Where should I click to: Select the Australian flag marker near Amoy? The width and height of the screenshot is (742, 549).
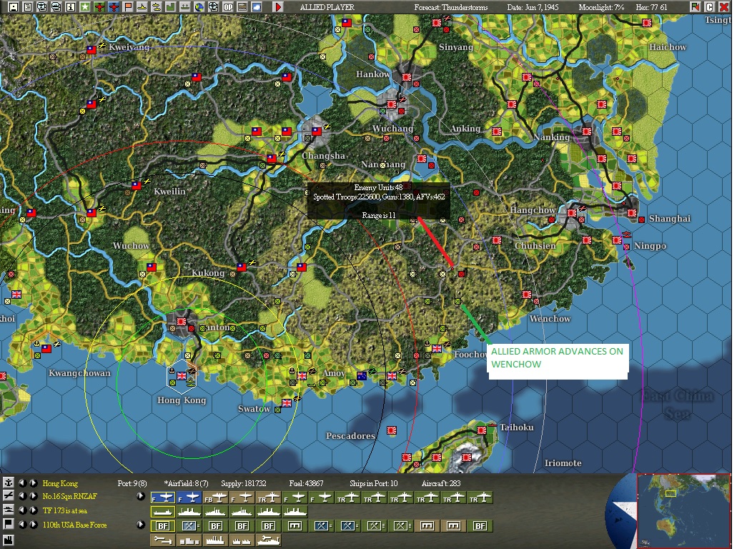point(362,376)
